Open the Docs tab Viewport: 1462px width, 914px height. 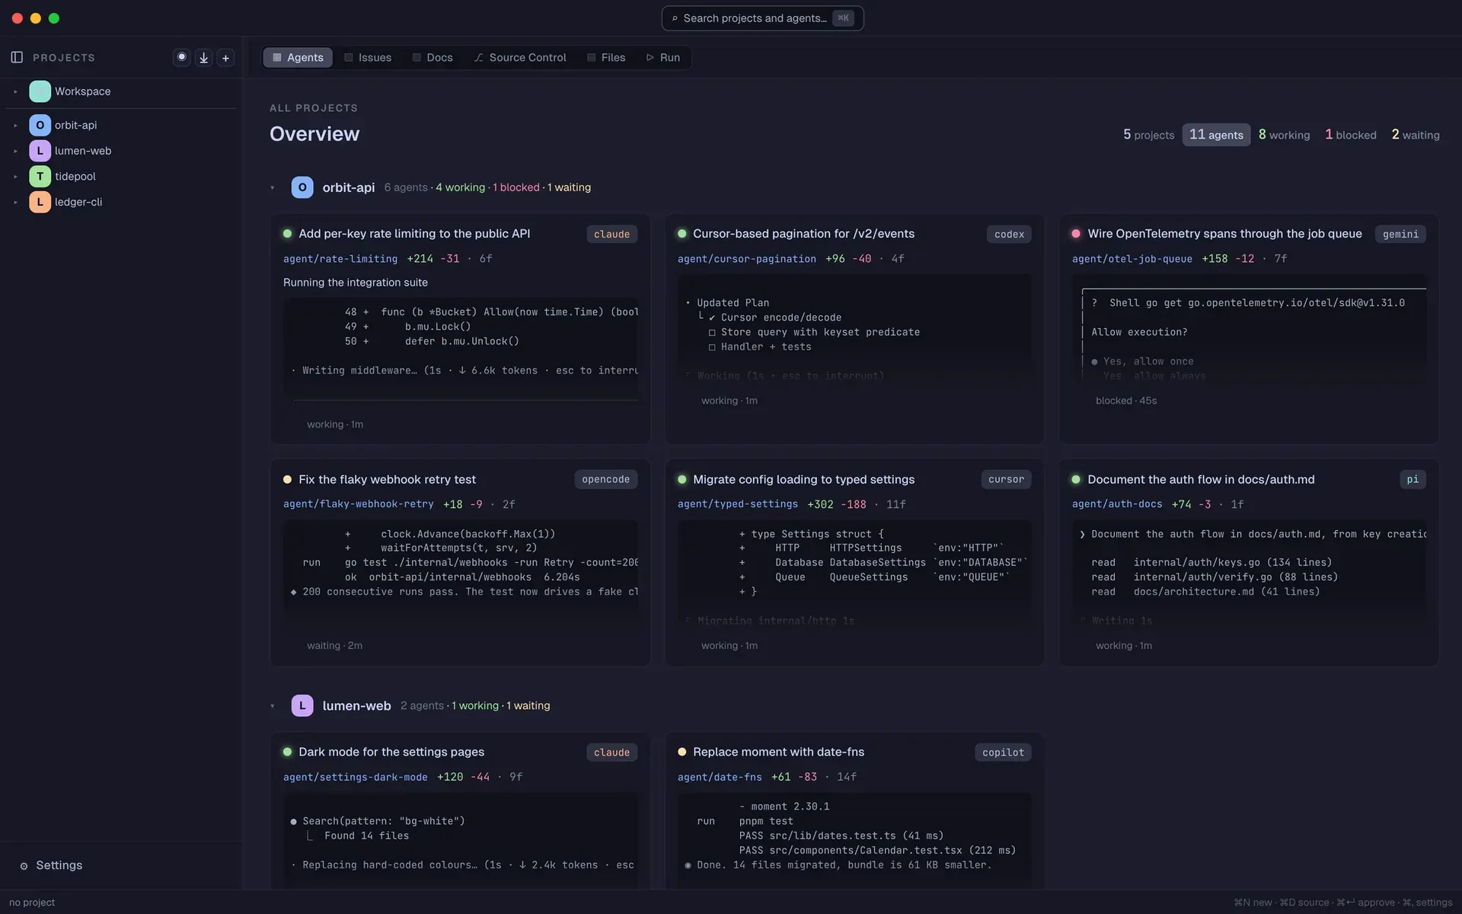point(433,58)
